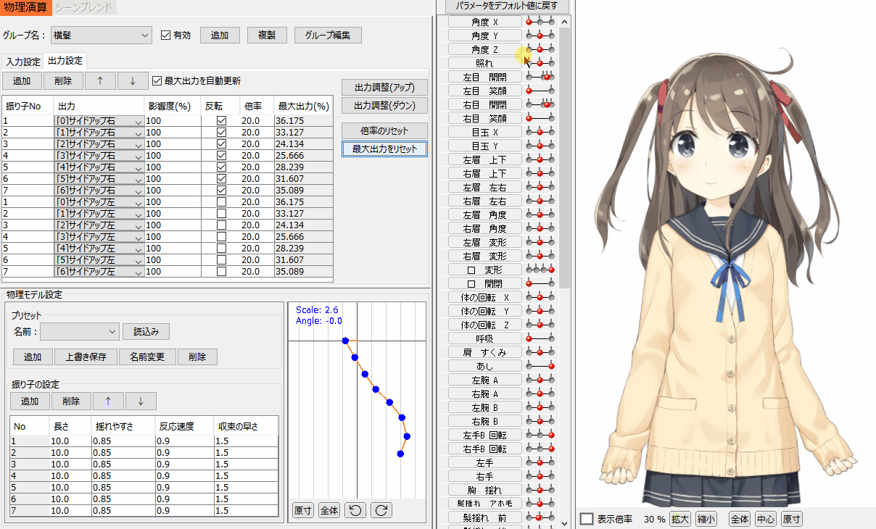Click 収束の早さ 1.5 in pendulum row 7

(246, 510)
